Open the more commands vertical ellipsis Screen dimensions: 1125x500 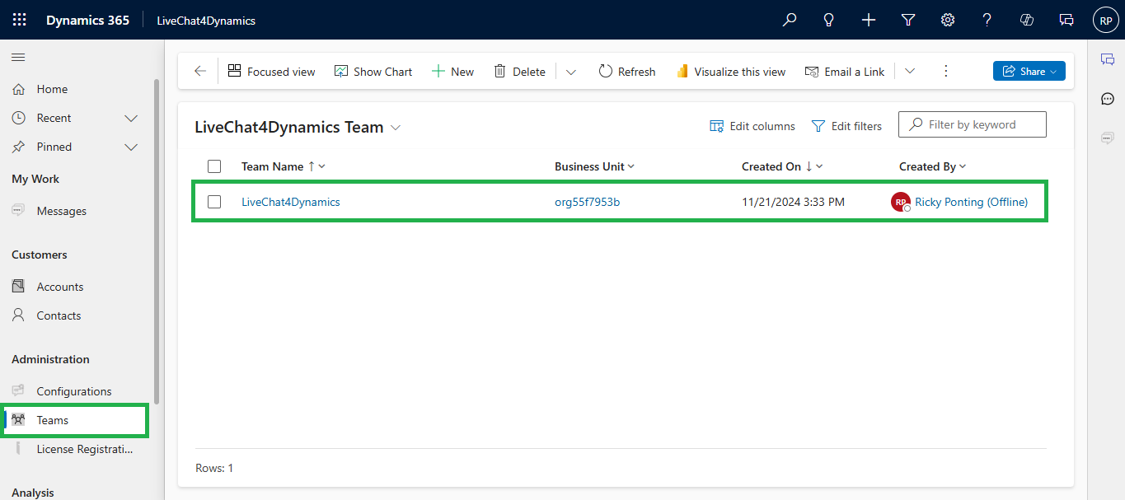(x=946, y=72)
